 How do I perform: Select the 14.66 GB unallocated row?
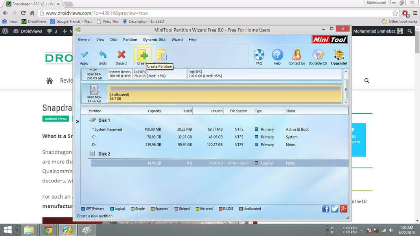pyautogui.click(x=220, y=163)
